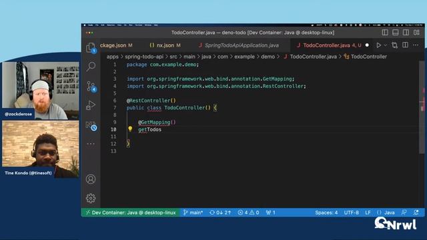Toggle bottom panel layout button
Screen dimensions: 427x240
(x=396, y=33)
